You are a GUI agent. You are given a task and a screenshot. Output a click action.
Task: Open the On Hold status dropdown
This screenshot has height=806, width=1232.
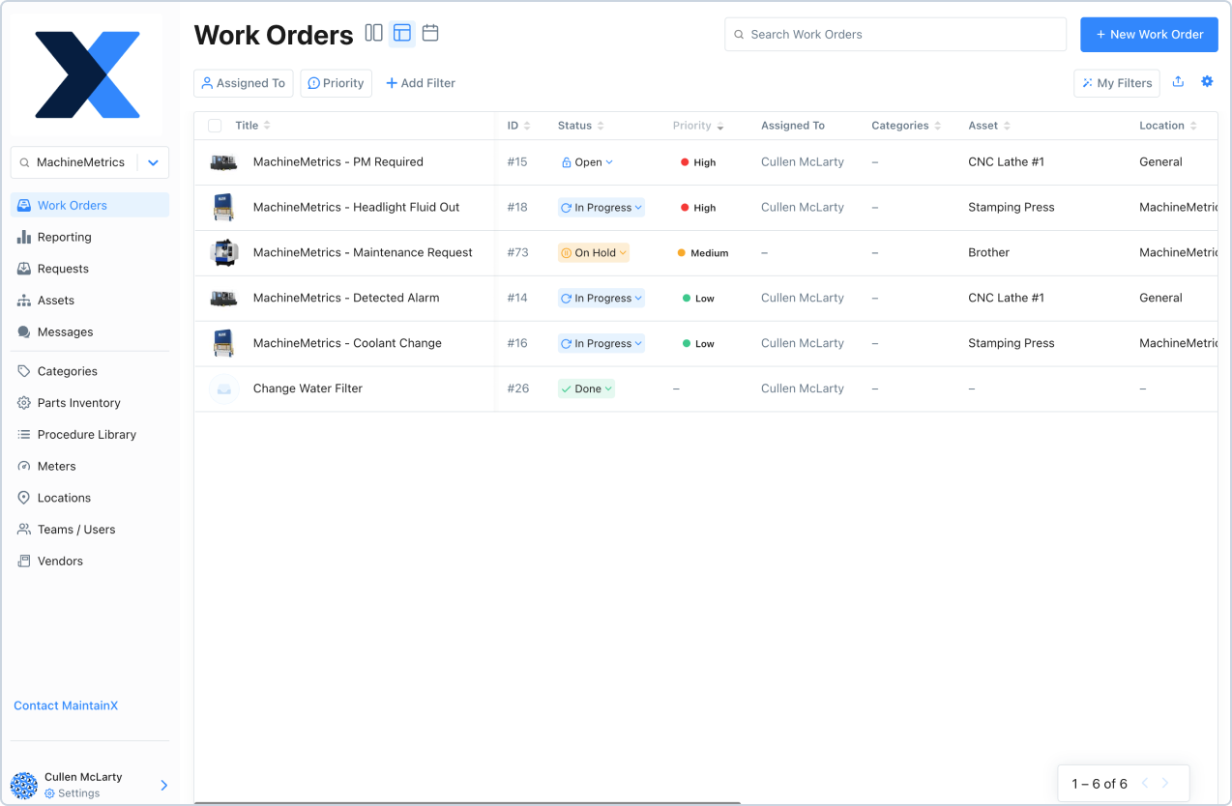[x=594, y=253]
